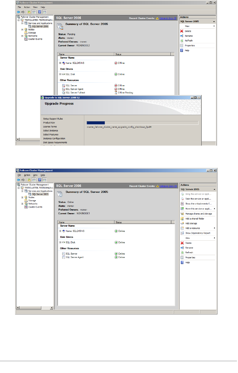Expand SQL Disk row in the Status Online window
238x373 pixels.
pyautogui.click(x=60, y=242)
